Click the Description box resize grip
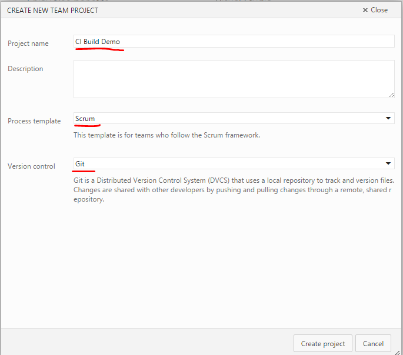The height and width of the screenshot is (355, 403). tap(391, 95)
